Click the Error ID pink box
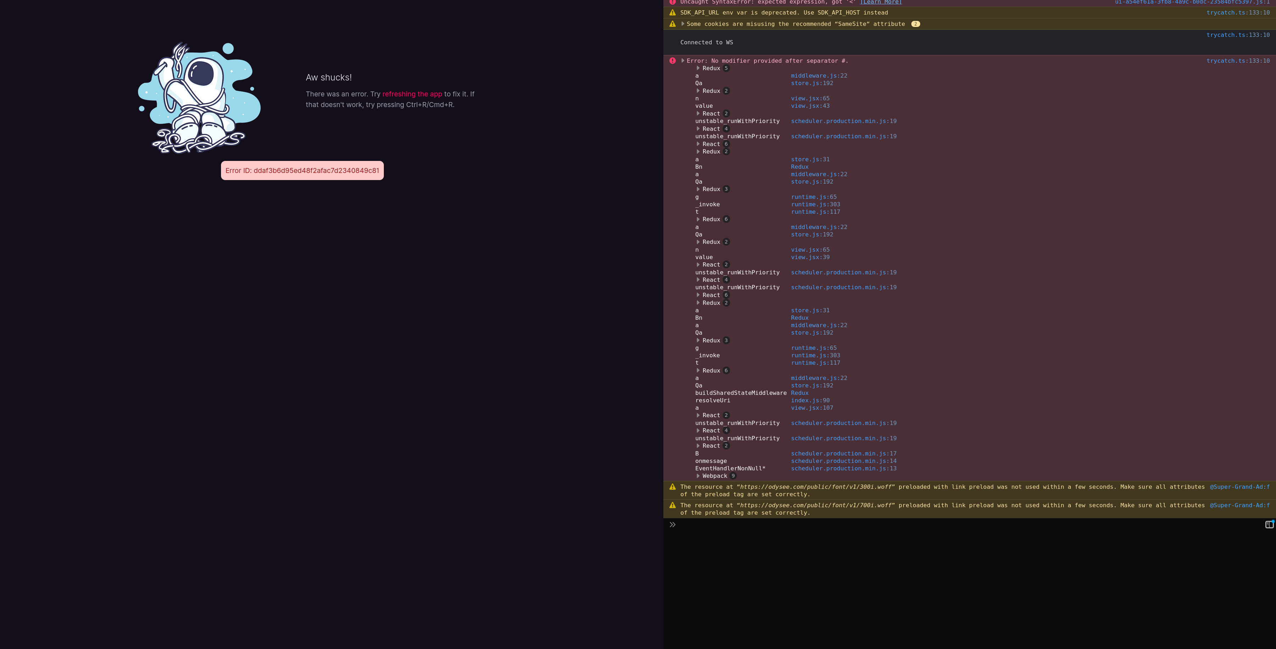 coord(302,171)
